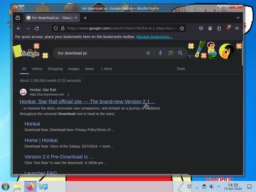Click the Google doodle logo
The height and width of the screenshot is (192, 256).
click(30, 53)
